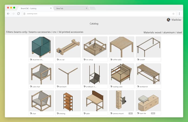
Task: Click the model icon beside 'shelving'
Action: click(x=58, y=113)
